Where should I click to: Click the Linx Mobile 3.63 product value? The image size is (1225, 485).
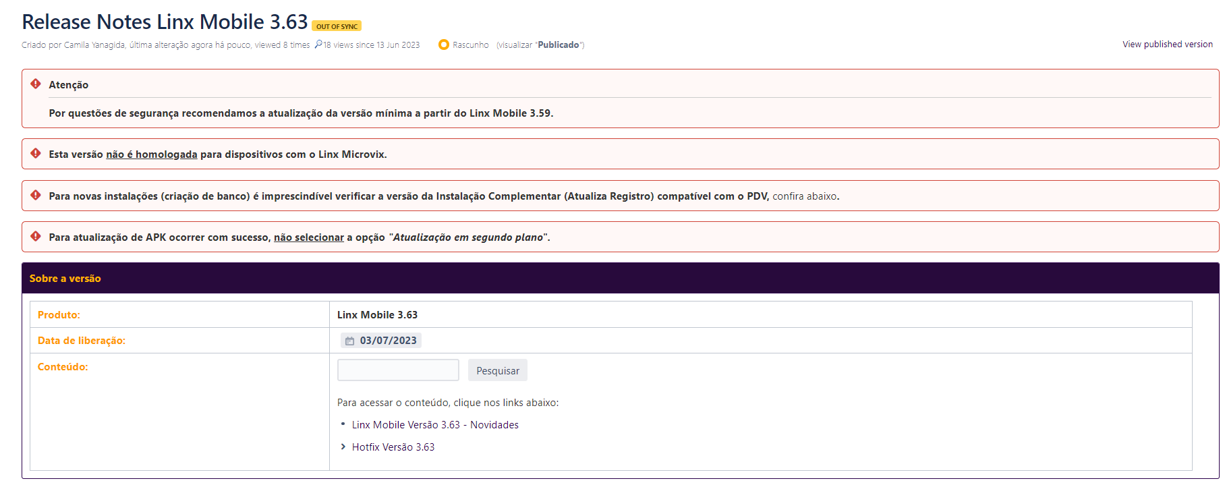(377, 315)
